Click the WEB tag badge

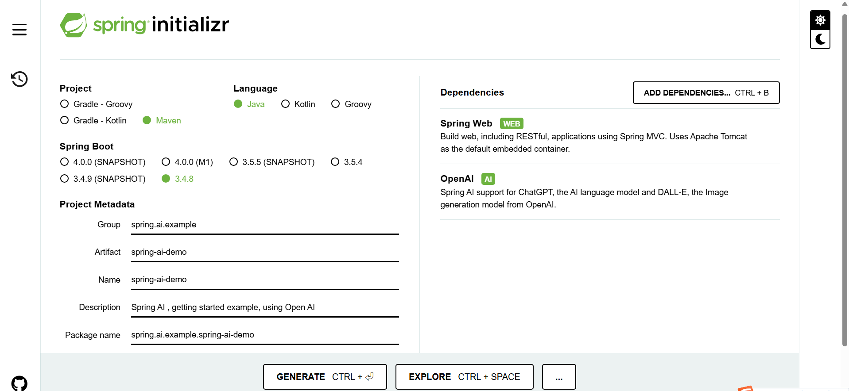(x=512, y=124)
